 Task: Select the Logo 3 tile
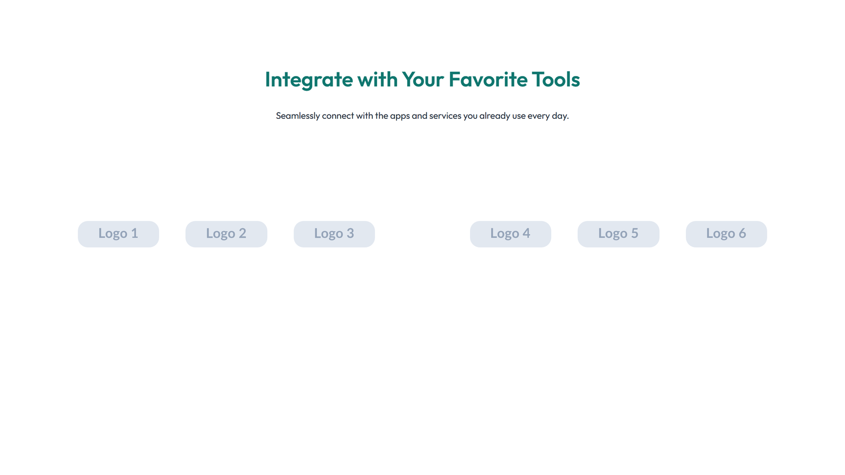pos(334,234)
